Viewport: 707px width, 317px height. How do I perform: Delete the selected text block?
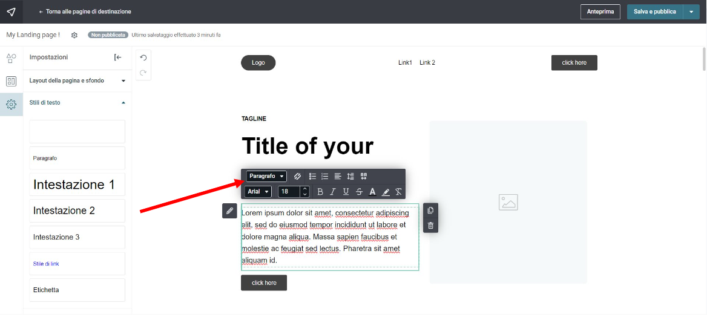click(430, 226)
